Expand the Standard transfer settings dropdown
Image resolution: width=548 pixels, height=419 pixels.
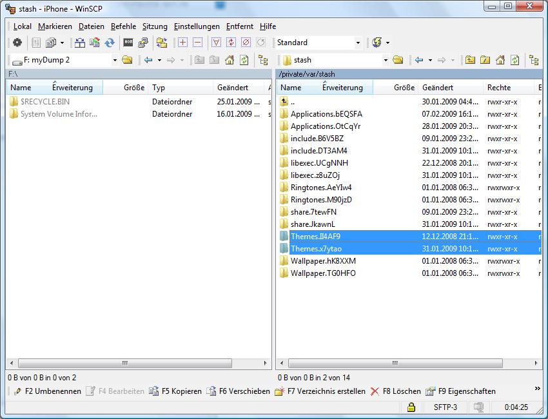pos(358,43)
